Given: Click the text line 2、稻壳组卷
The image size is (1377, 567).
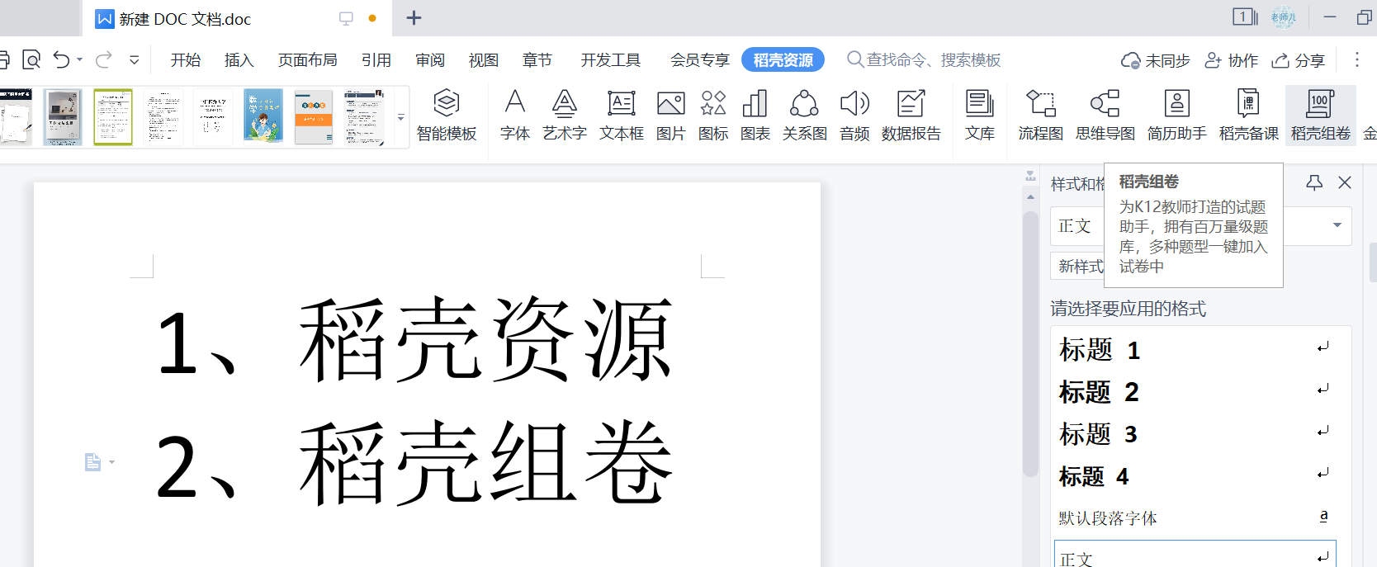Looking at the screenshot, I should [x=414, y=463].
